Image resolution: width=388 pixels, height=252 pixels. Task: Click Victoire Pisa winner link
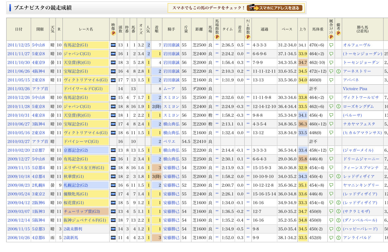pos(355,89)
